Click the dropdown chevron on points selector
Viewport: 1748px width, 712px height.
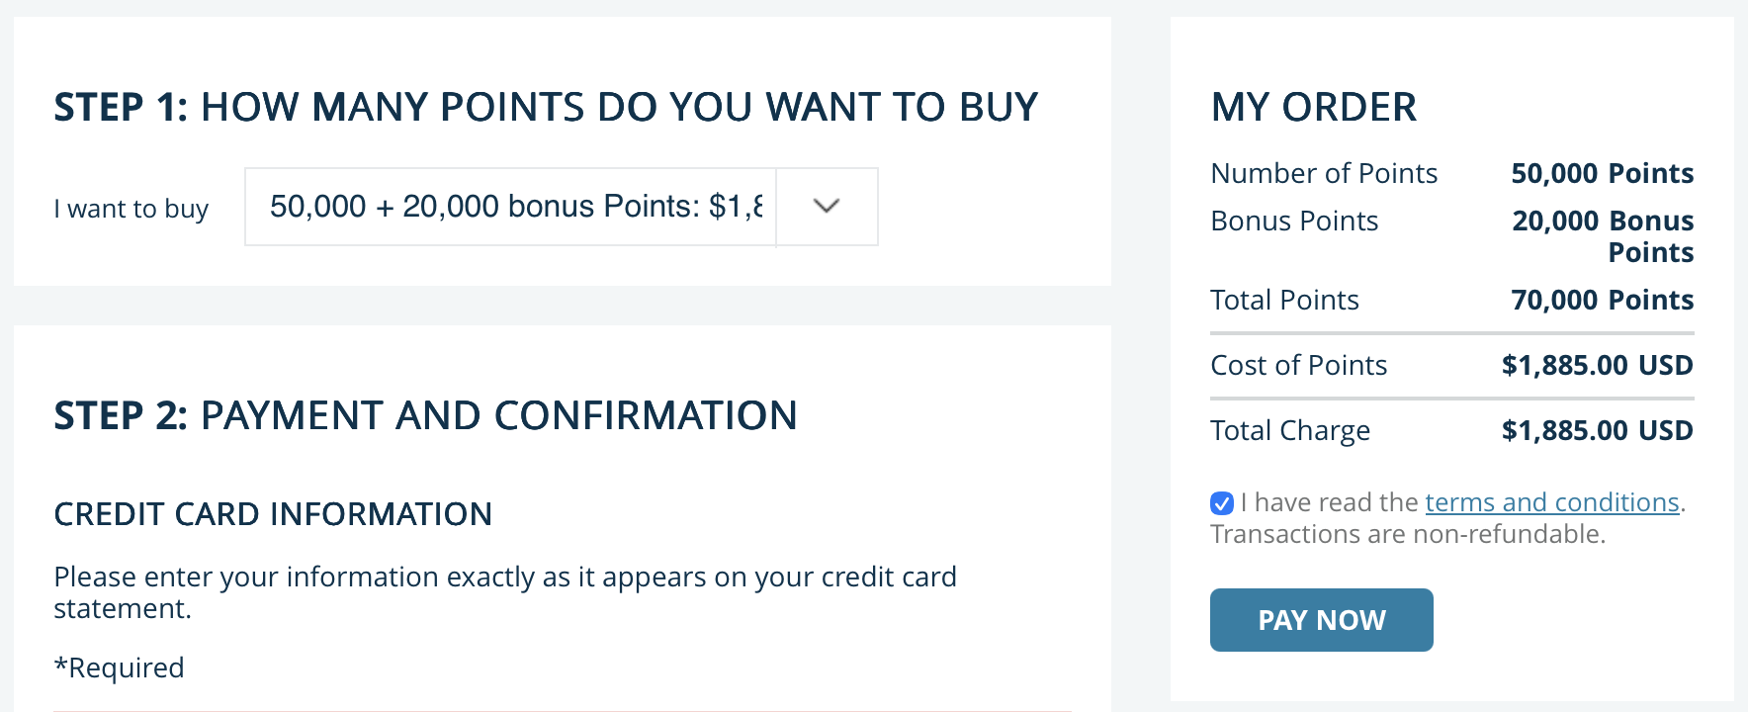point(827,207)
